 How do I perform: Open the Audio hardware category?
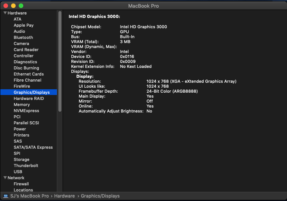(19, 31)
